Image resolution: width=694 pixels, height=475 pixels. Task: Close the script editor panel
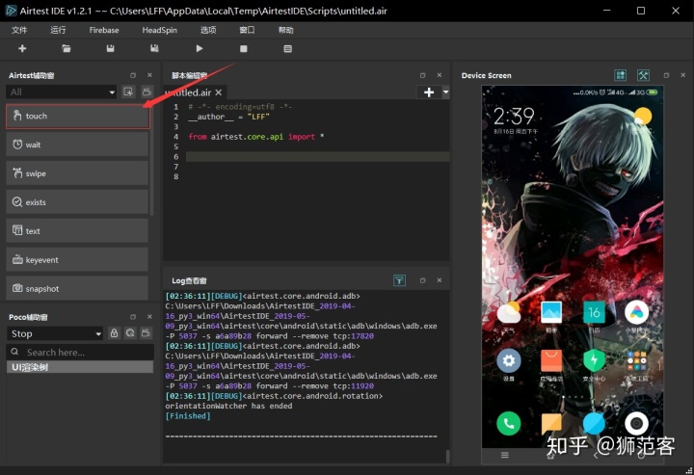click(440, 75)
